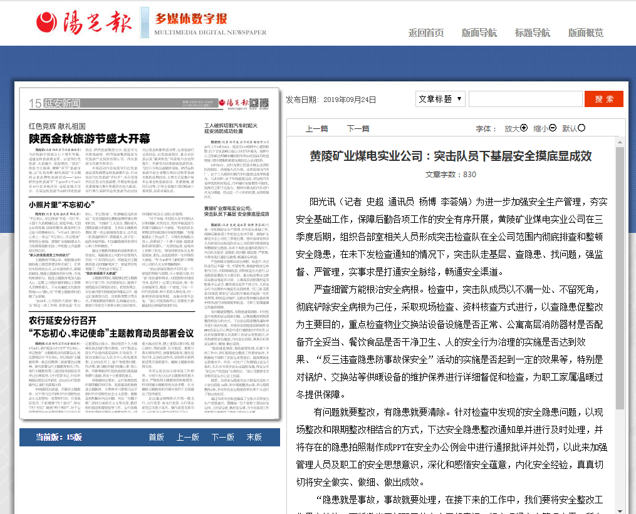Click the zoom-in plus icon beside 放大
The height and width of the screenshot is (514, 636).
(524, 128)
